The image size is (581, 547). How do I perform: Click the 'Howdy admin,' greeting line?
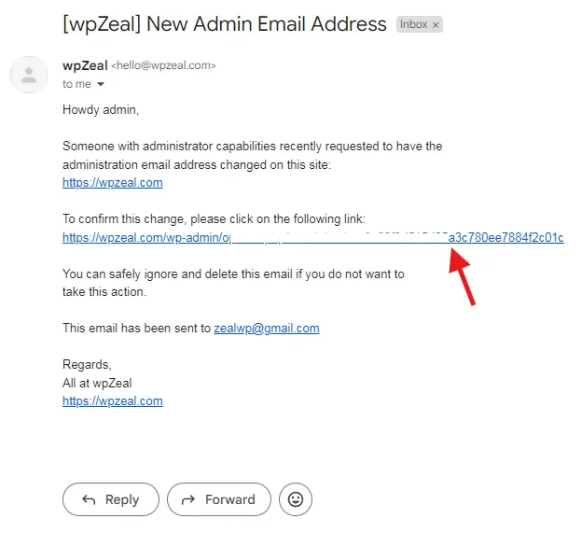[x=100, y=110]
